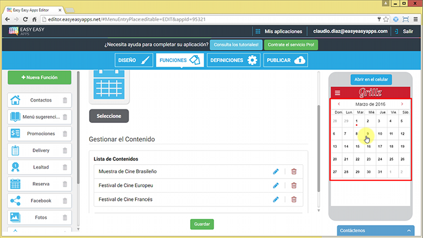Select the Reserva function
Viewport: 423px width, 238px height.
click(x=39, y=184)
